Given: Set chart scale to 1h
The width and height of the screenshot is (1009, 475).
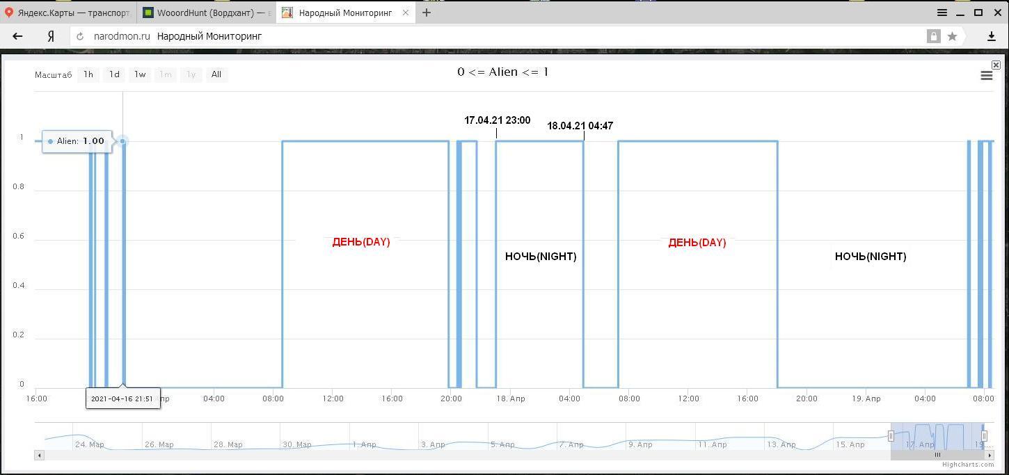Looking at the screenshot, I should [88, 74].
